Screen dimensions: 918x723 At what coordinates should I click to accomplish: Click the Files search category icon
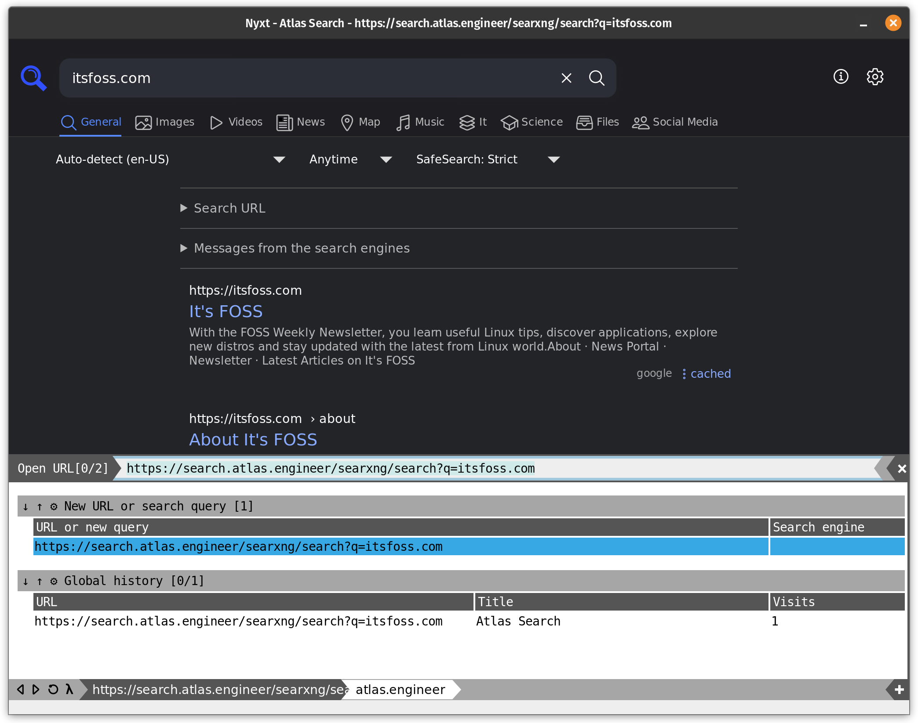585,122
